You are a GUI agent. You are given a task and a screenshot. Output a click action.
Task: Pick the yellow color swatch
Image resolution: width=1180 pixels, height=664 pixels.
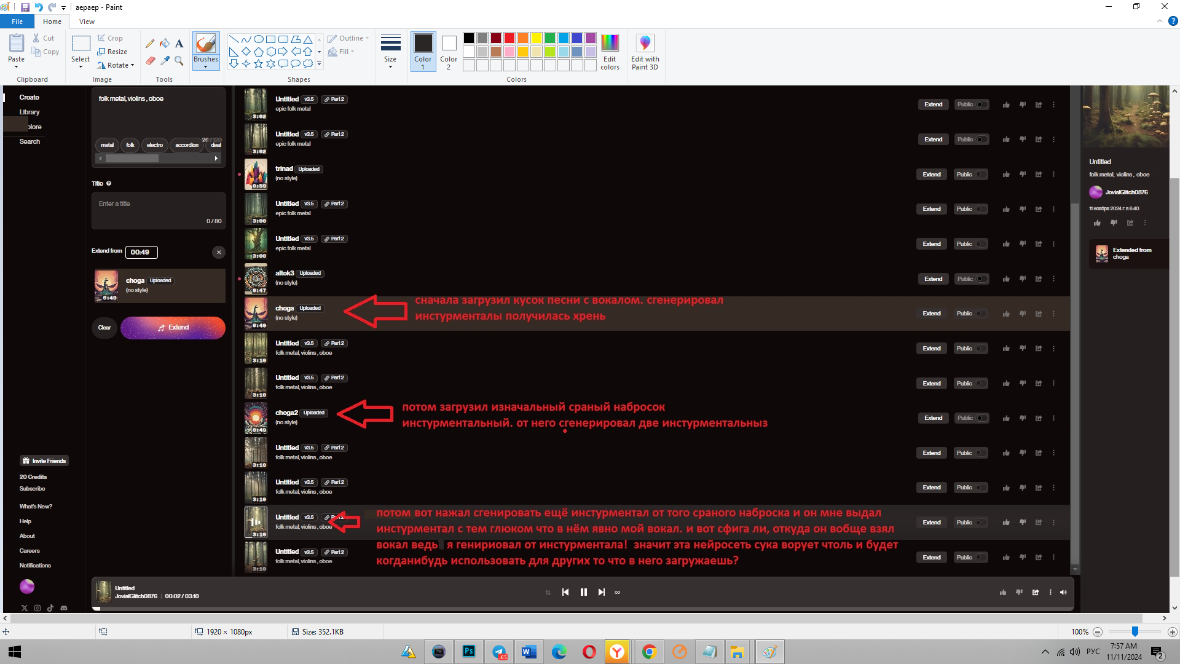pyautogui.click(x=537, y=38)
